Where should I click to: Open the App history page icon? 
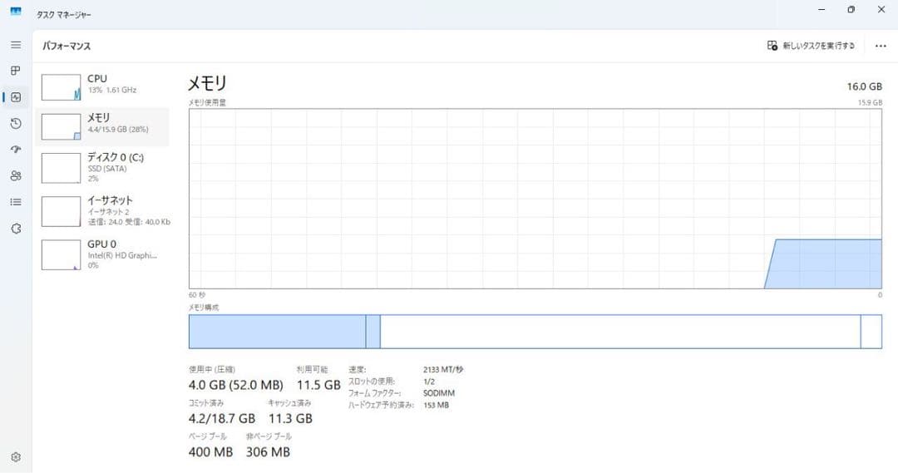16,124
